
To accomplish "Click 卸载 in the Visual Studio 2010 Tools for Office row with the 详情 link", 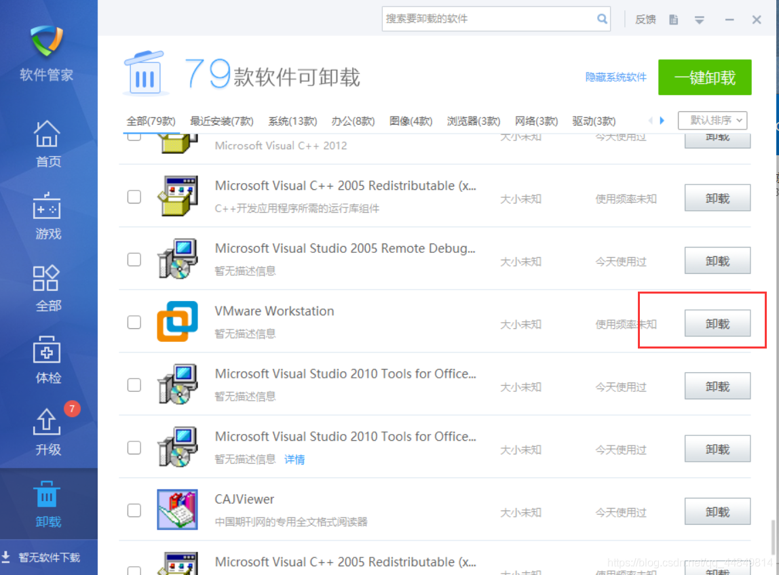I will point(717,450).
